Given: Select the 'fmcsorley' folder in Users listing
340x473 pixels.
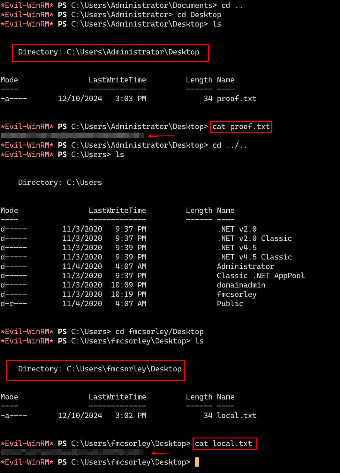Looking at the screenshot, I should pos(237,295).
